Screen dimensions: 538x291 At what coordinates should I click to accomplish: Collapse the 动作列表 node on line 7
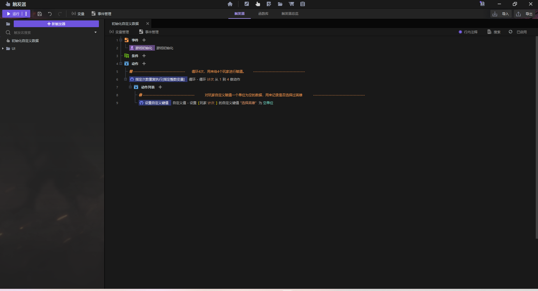pyautogui.click(x=130, y=87)
